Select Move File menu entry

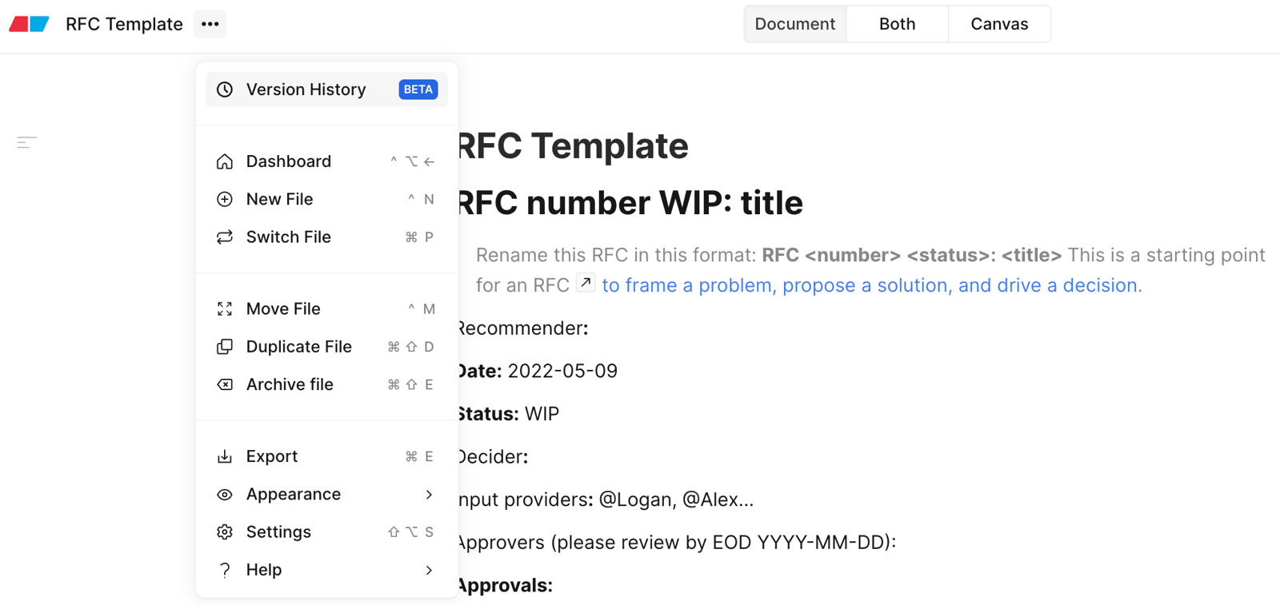[326, 309]
